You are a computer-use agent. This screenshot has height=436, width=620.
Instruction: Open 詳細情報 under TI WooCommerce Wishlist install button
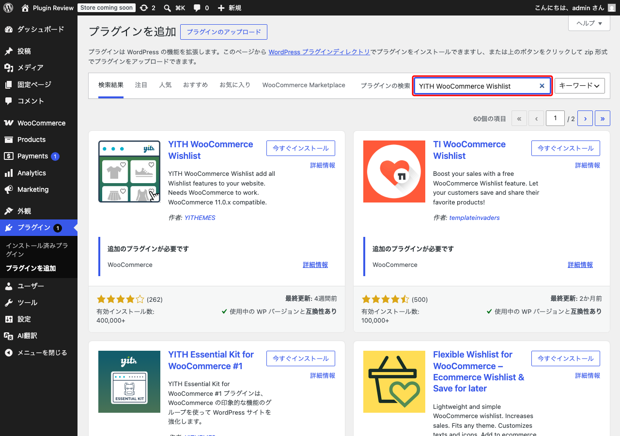tap(588, 165)
